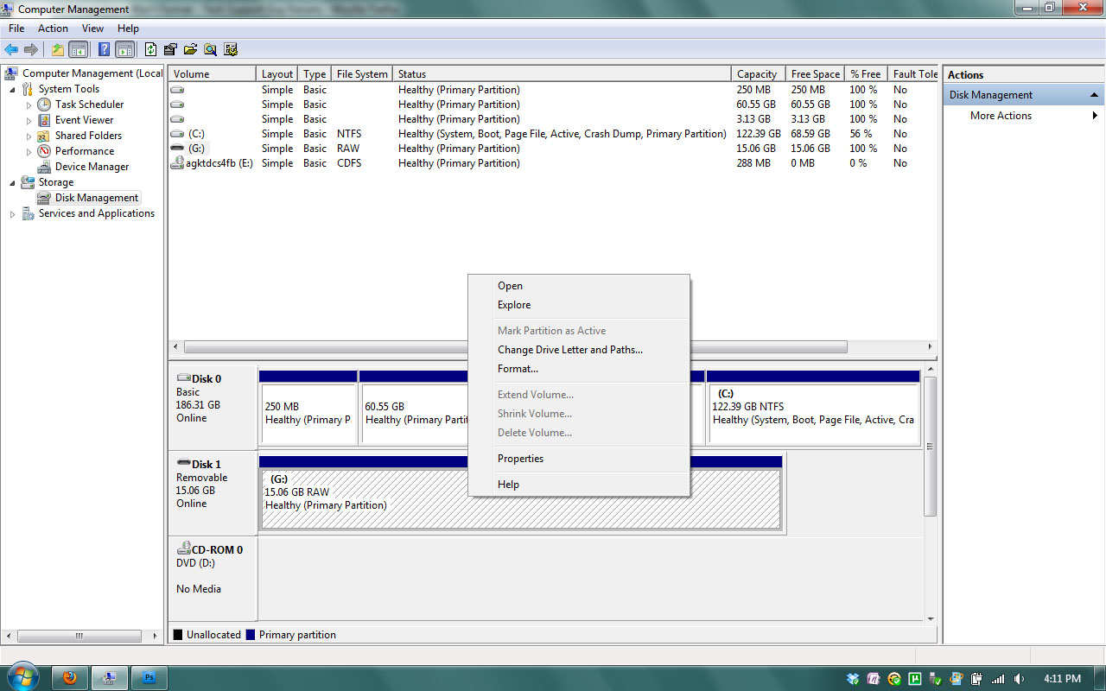Click More Actions in the Actions pane
This screenshot has width=1106, height=691.
tap(1001, 116)
